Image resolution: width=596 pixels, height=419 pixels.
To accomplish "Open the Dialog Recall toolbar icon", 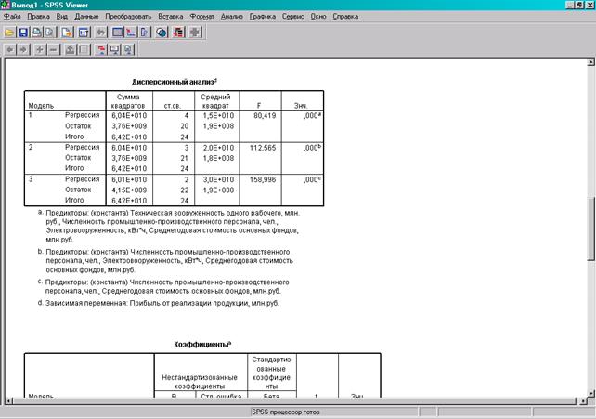I will [84, 33].
